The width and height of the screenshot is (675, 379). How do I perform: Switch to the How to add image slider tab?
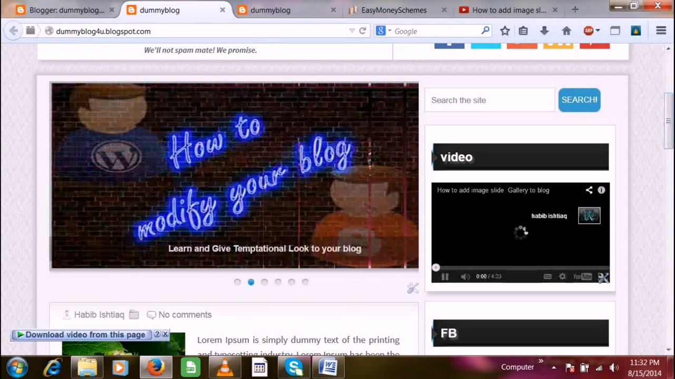tap(509, 9)
